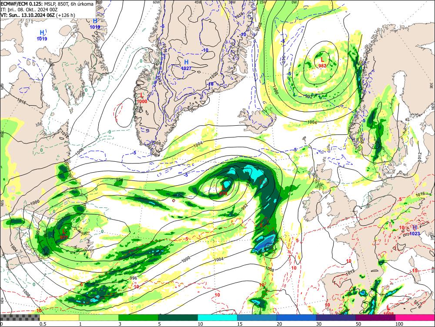
Task: Click the light green 1–3 legend swatch
Action: [x=99, y=317]
